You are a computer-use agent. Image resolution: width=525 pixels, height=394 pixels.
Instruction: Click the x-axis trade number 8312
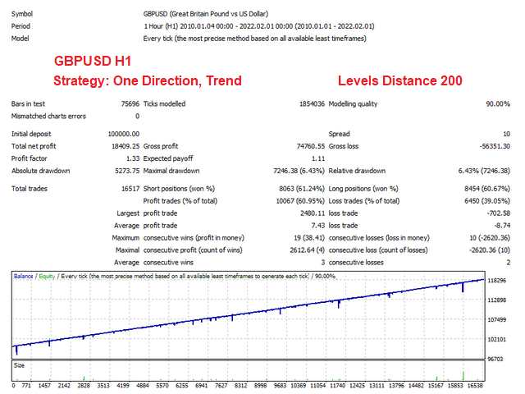(x=240, y=386)
